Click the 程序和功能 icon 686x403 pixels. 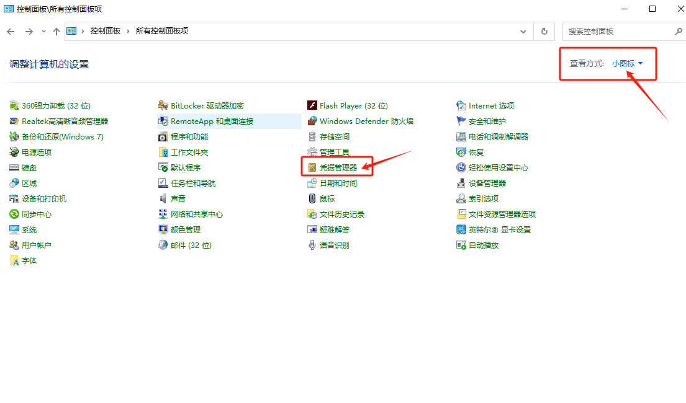click(x=163, y=137)
